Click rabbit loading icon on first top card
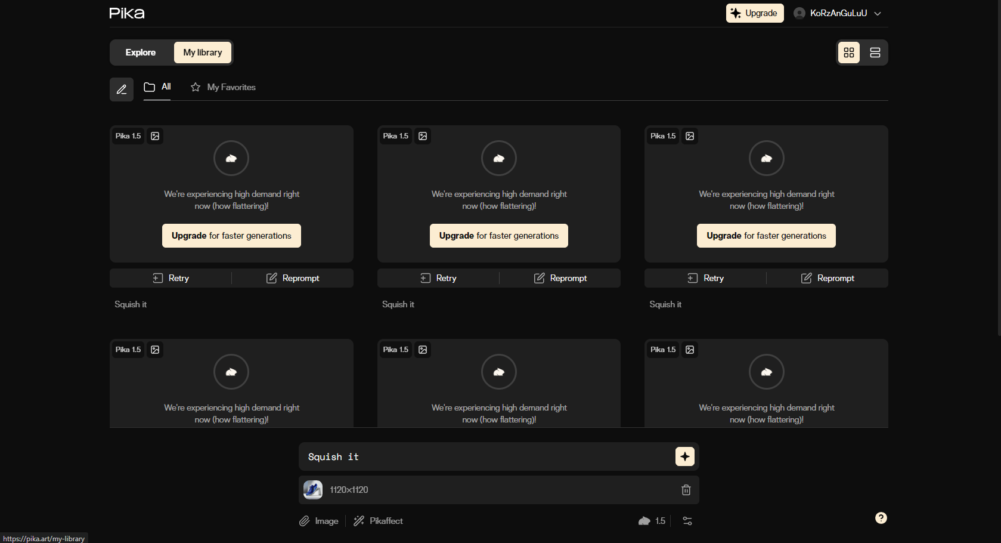This screenshot has width=1001, height=543. tap(231, 158)
